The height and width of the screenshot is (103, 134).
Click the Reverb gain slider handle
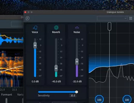tap(56, 68)
